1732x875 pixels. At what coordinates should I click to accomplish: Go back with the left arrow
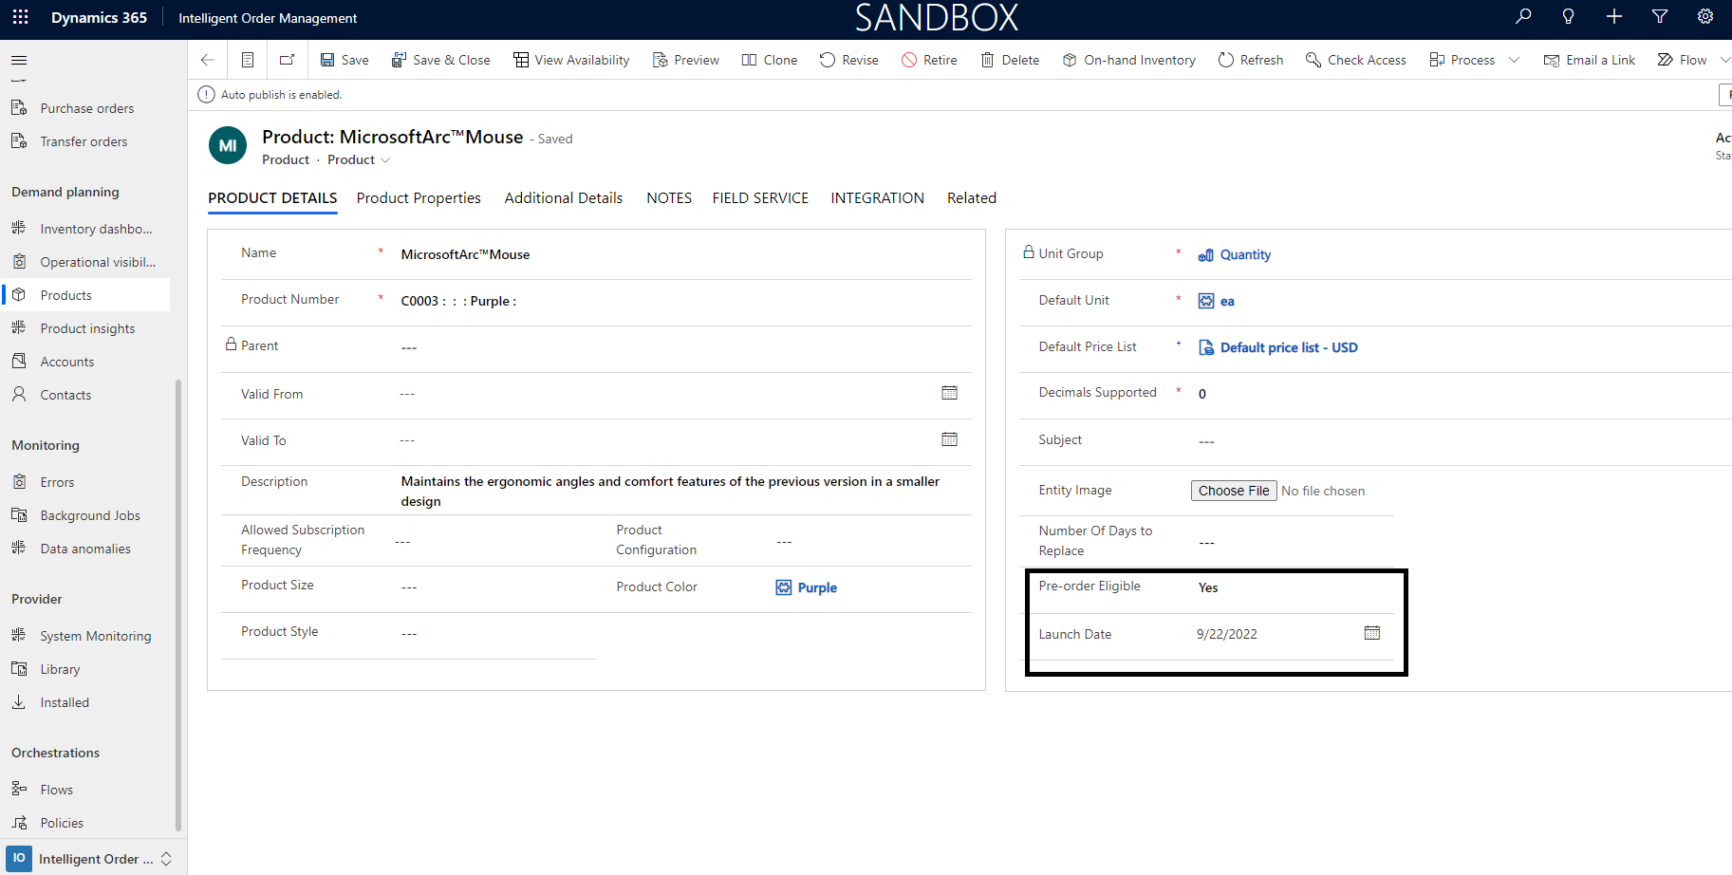(x=207, y=60)
